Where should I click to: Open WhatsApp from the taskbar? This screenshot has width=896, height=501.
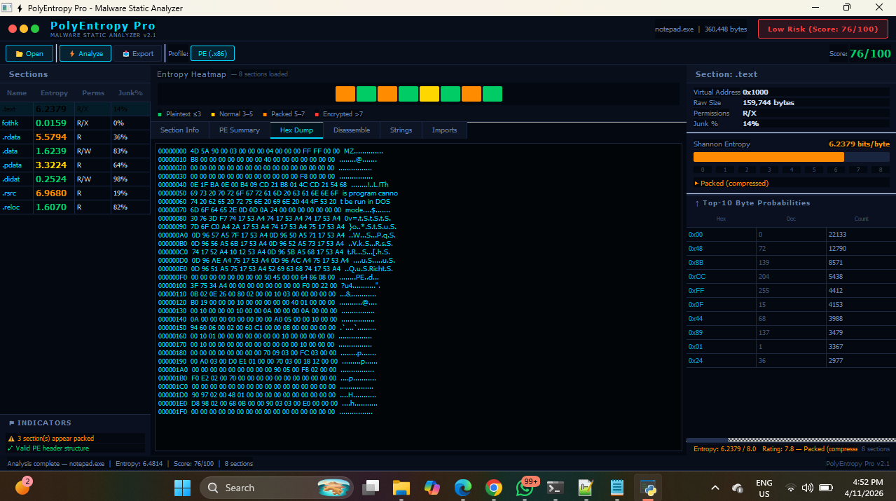(524, 487)
